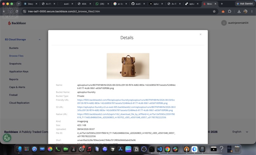Image resolution: width=256 pixels, height=155 pixels.
Task: Click the Ask Gemini button
Action: (245, 3)
